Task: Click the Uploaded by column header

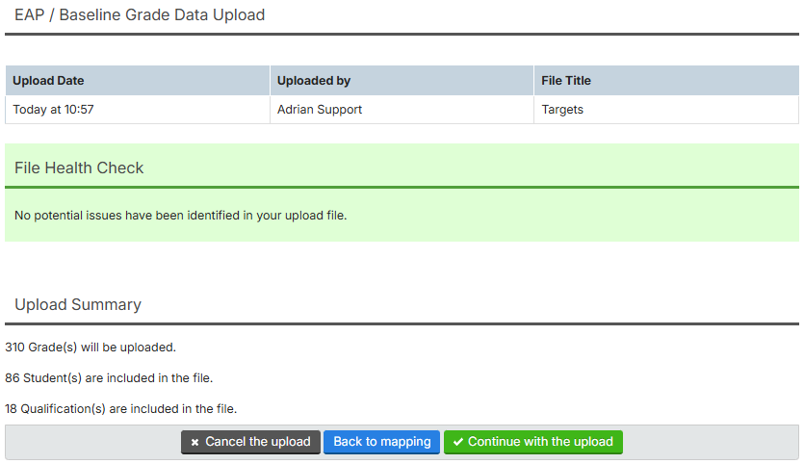Action: point(314,81)
